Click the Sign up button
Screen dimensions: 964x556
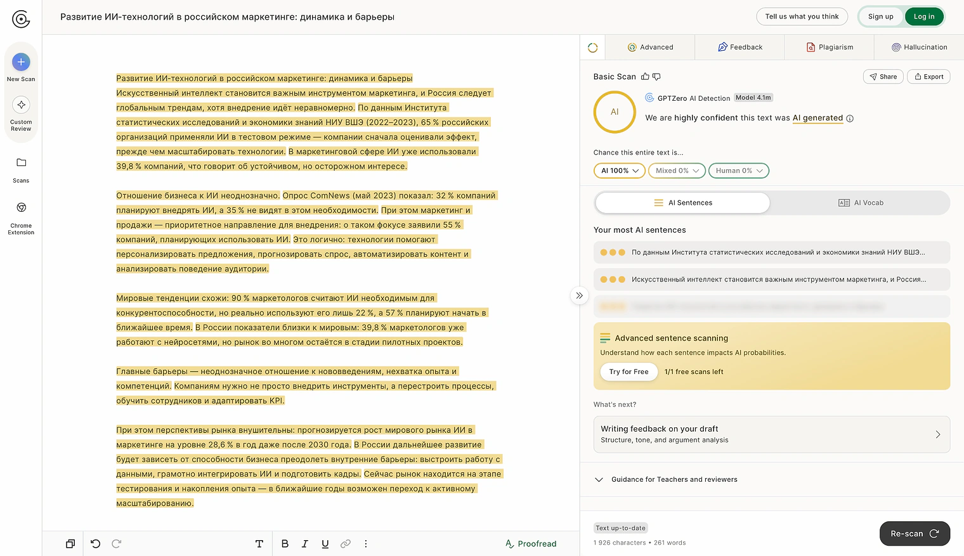tap(881, 16)
